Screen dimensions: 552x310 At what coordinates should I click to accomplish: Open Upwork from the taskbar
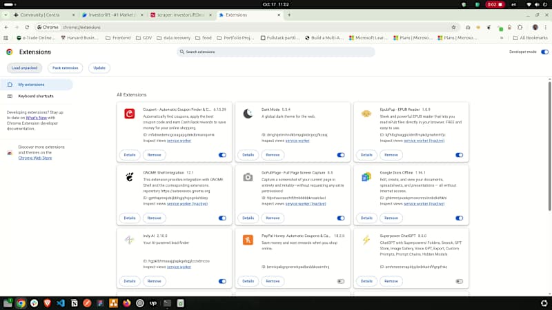coord(153,303)
